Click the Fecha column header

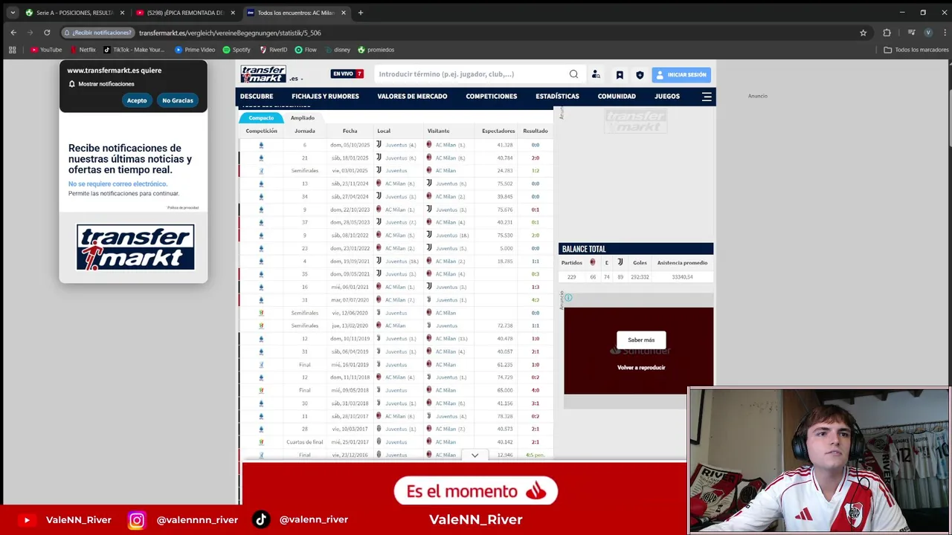tap(350, 131)
